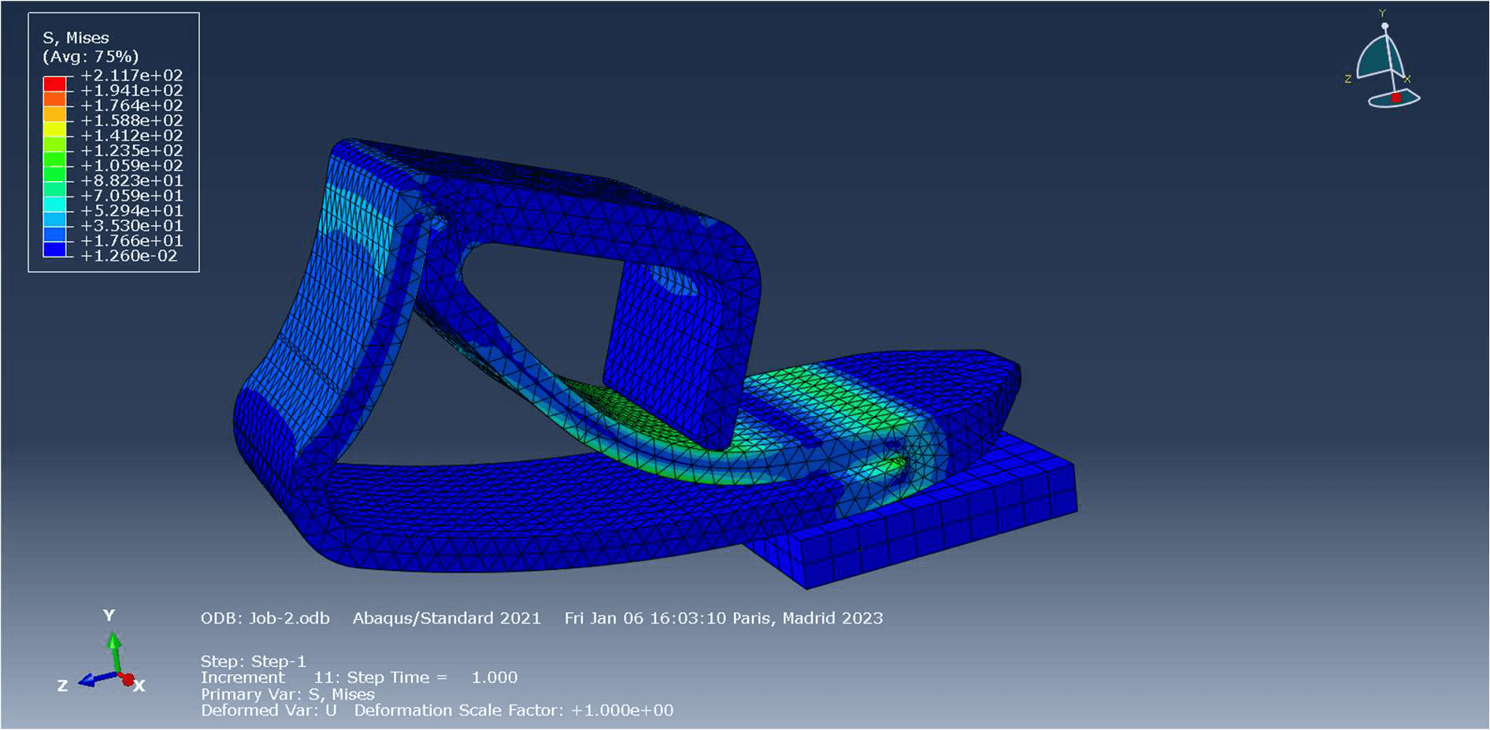The image size is (1490, 730).
Task: Select the yellow legend color swatch
Action: (x=54, y=128)
